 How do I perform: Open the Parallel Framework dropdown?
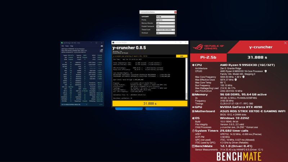165,26
